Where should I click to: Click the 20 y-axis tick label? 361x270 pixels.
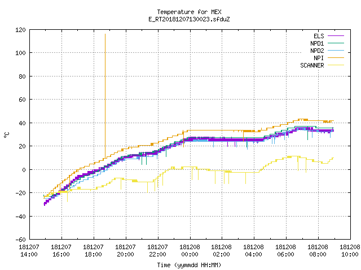(22, 146)
